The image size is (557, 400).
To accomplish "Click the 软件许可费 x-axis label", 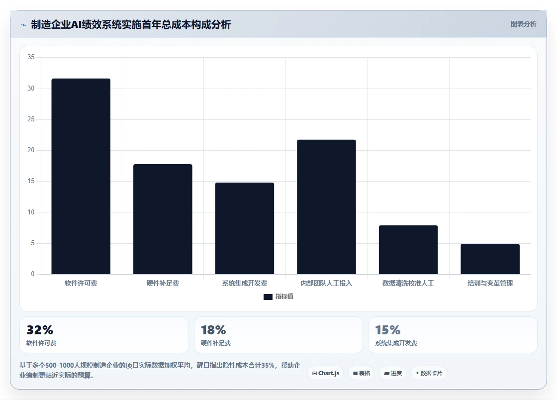I will (81, 283).
